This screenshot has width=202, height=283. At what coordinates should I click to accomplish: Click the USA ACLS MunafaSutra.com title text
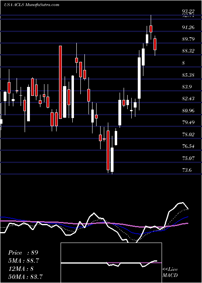coord(32,5)
